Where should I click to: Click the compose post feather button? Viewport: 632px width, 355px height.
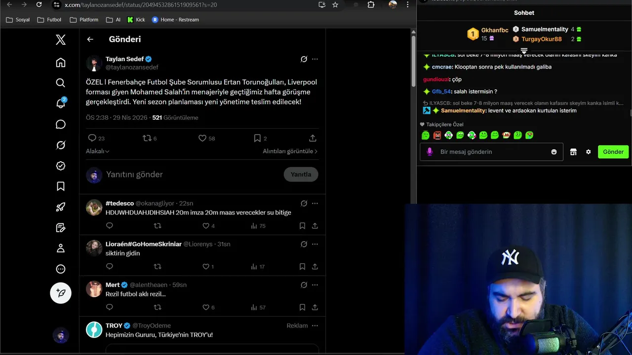pos(61,293)
